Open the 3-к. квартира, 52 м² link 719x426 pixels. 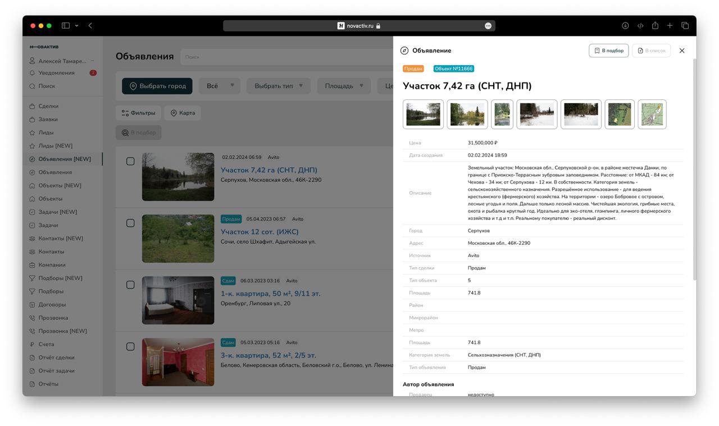click(x=269, y=355)
